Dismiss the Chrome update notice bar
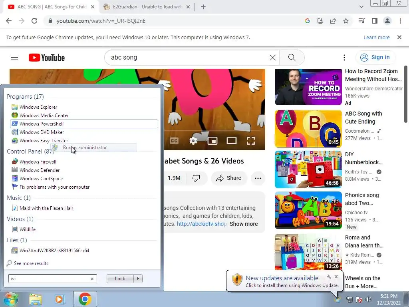Screen dimensions: 409x307 399,37
